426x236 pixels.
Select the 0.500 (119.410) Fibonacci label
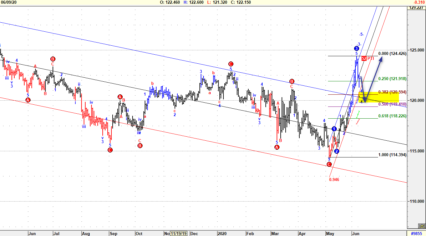392,104
